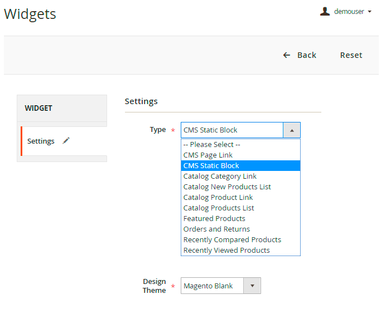Select CMS Page Link option
Viewport: 381px width, 309px height.
tap(240, 155)
